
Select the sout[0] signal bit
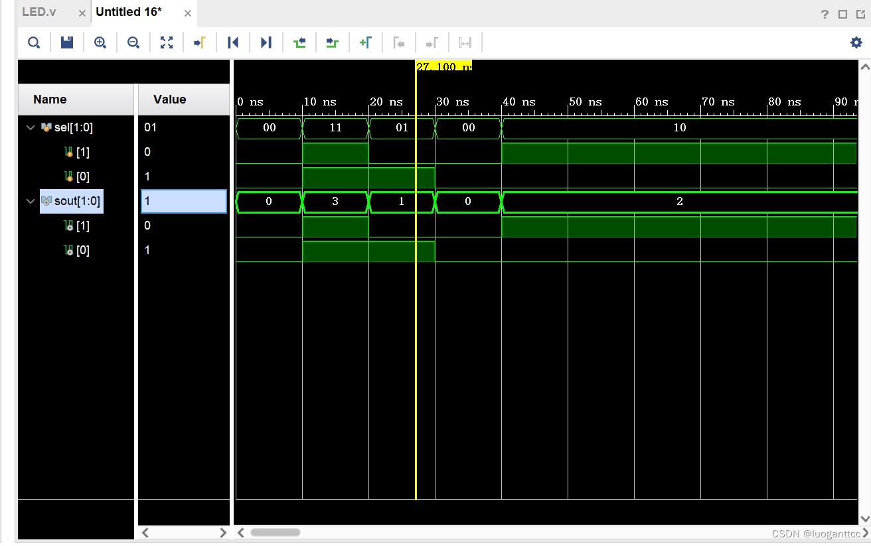(x=82, y=250)
